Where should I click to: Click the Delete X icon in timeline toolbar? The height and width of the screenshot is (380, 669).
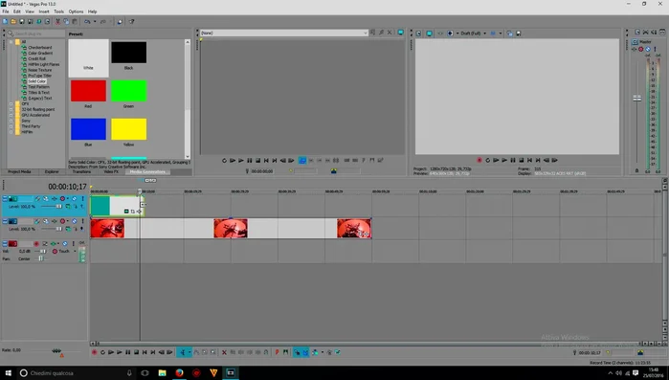[x=224, y=352]
